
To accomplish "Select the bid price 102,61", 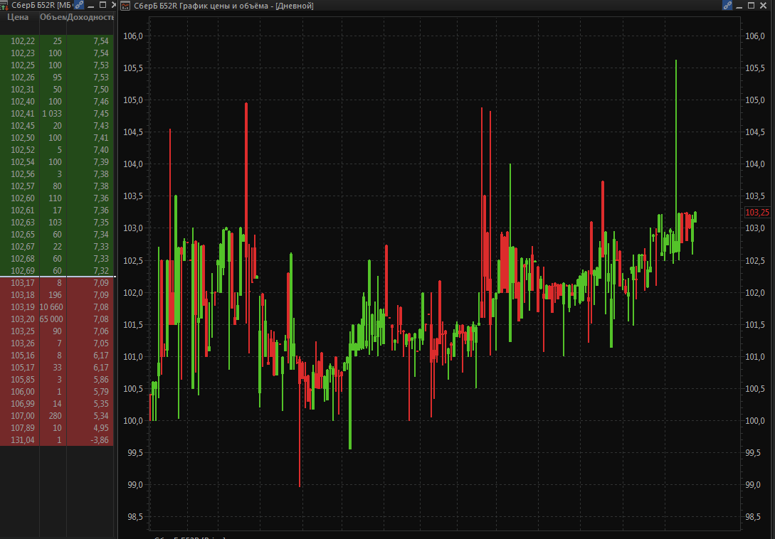I will click(23, 210).
